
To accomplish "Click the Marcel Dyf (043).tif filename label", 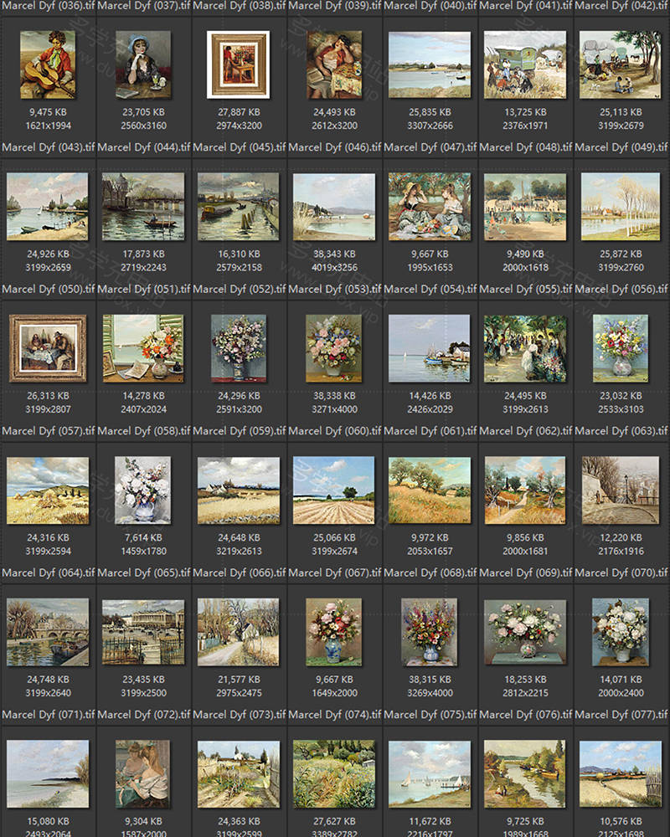I will coord(47,147).
